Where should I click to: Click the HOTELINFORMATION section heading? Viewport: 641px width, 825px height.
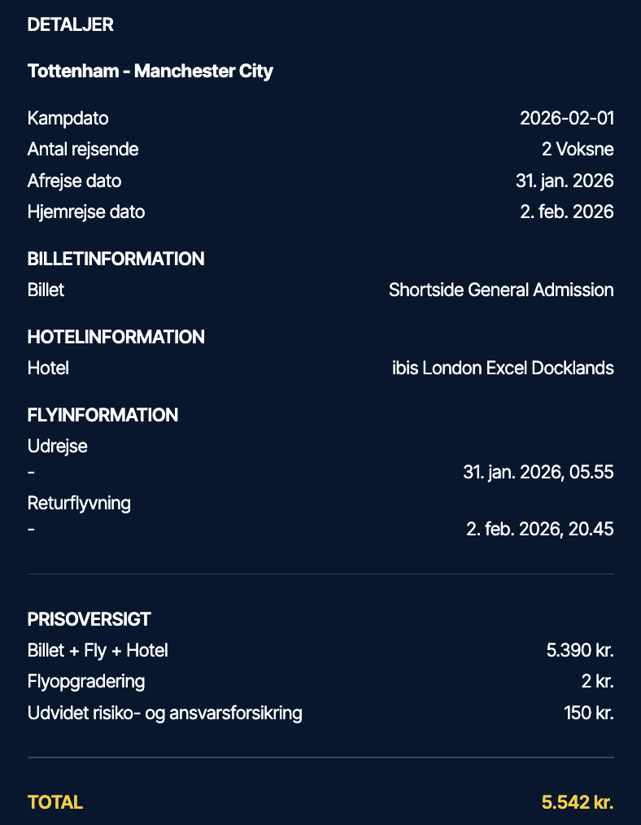(116, 337)
